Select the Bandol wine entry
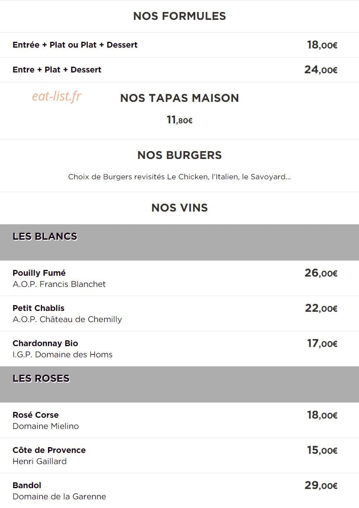359x508 pixels. pyautogui.click(x=179, y=491)
